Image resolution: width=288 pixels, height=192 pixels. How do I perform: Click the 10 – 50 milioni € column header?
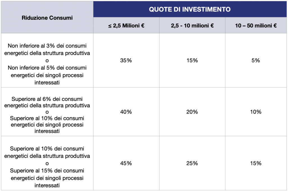click(x=256, y=25)
